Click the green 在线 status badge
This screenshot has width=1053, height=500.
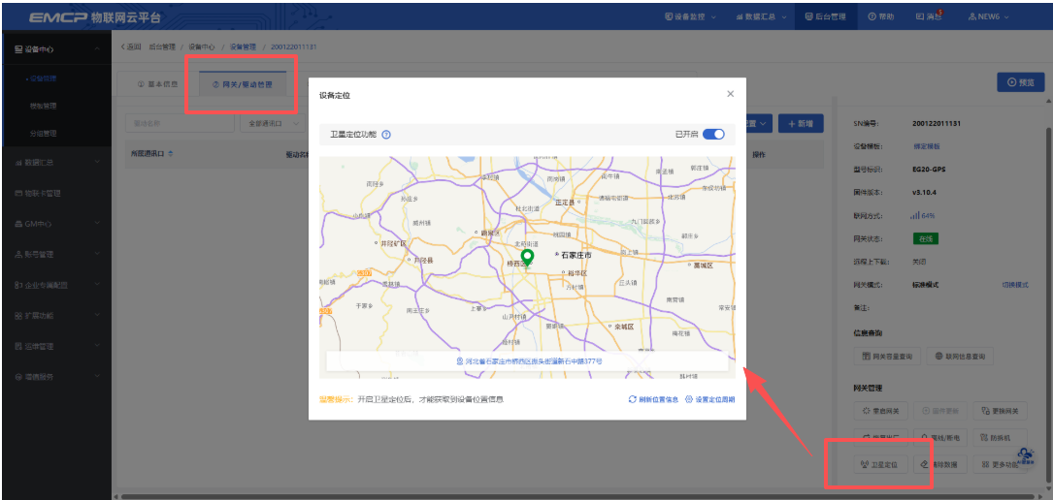(924, 238)
